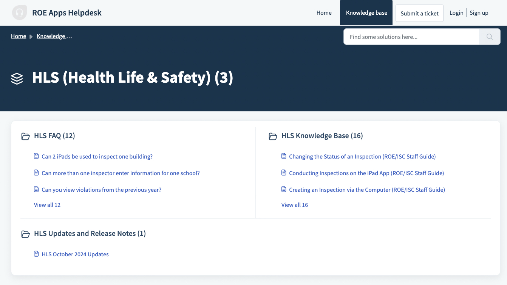Select the Knowledge base tab
Screen dimensions: 507x285
[x=366, y=13]
